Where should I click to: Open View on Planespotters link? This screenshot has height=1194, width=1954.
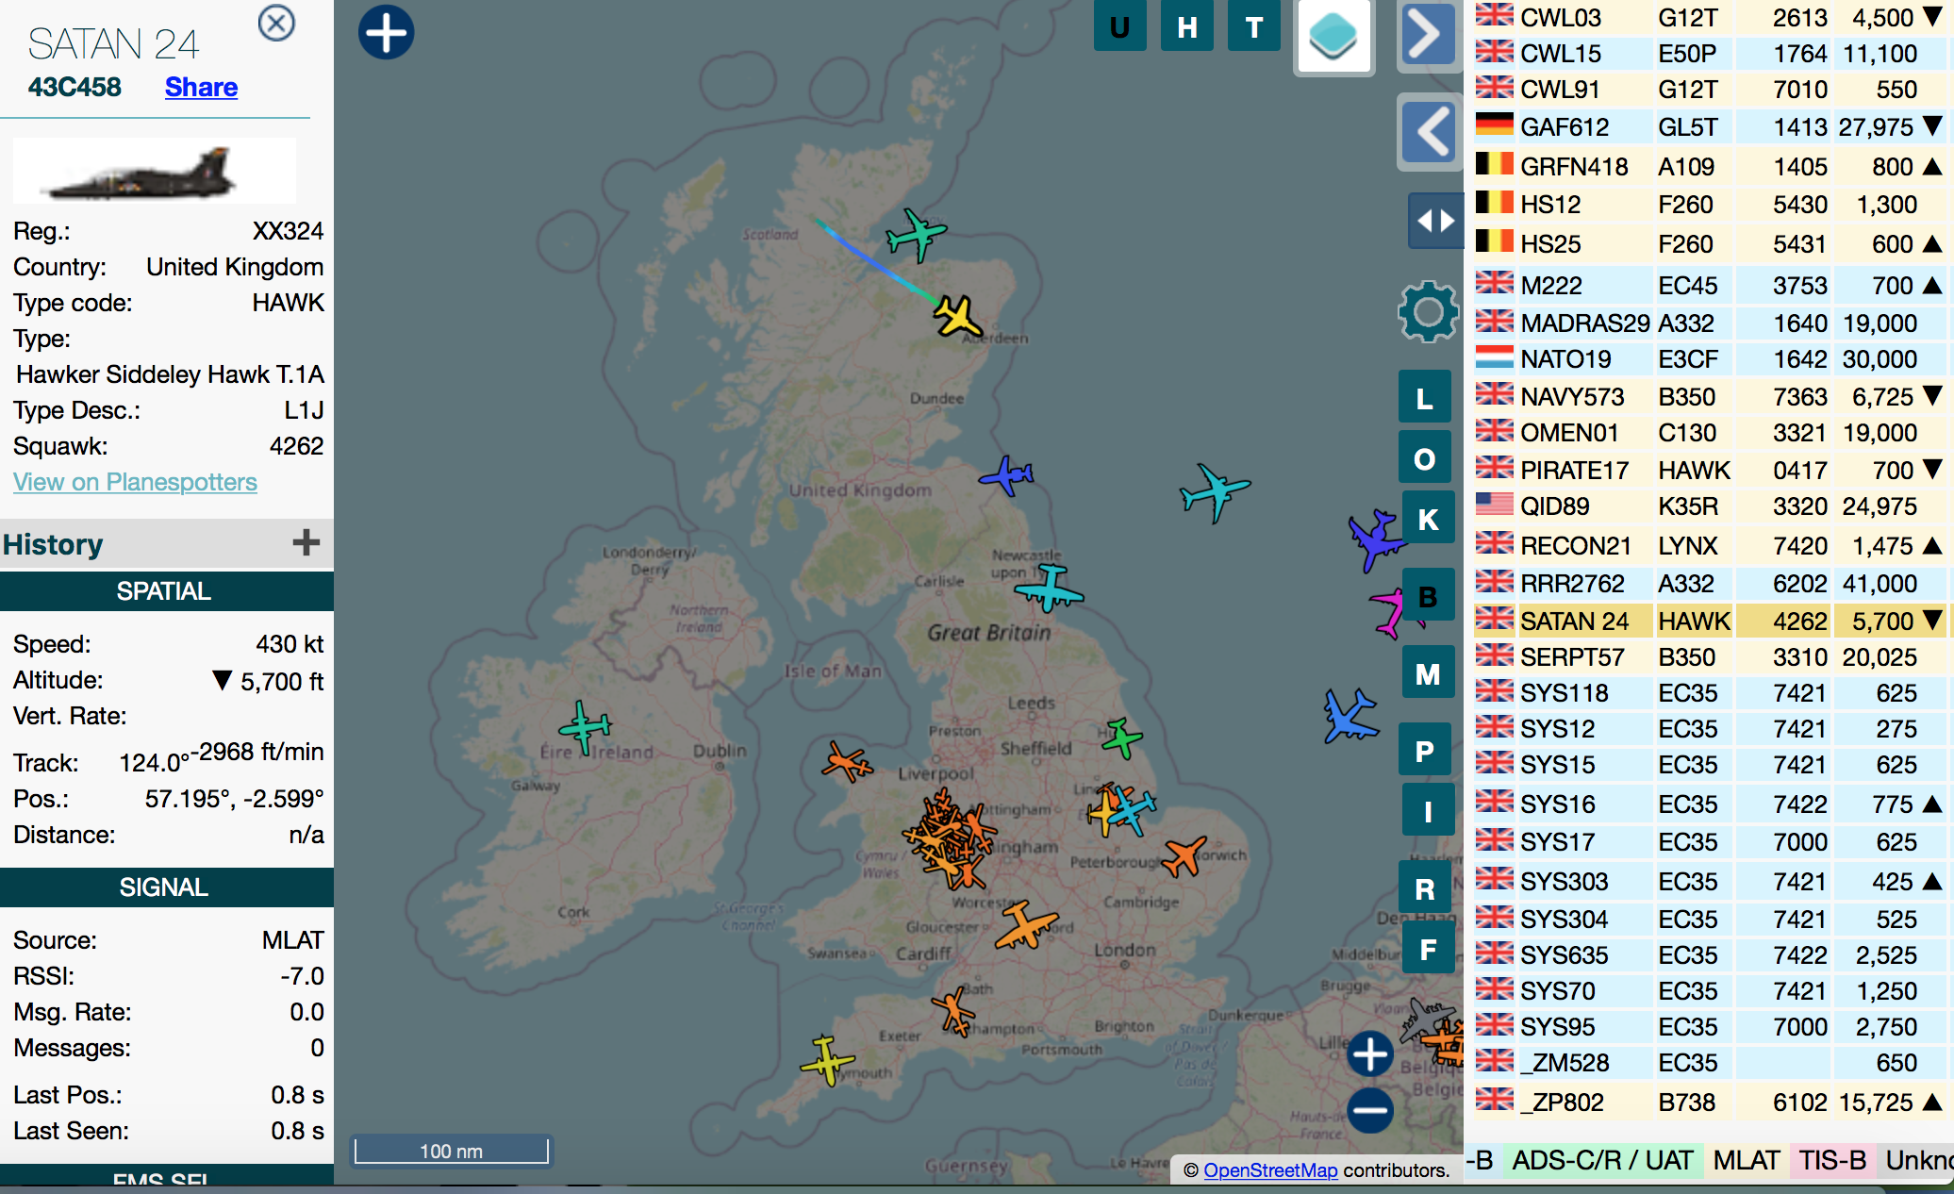click(x=135, y=482)
